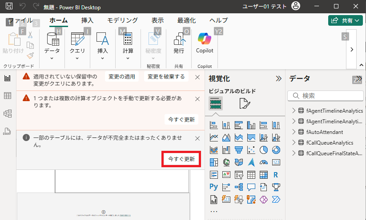Select the slicer visual with funnel
This screenshot has width=366, height=220.
tap(238, 175)
